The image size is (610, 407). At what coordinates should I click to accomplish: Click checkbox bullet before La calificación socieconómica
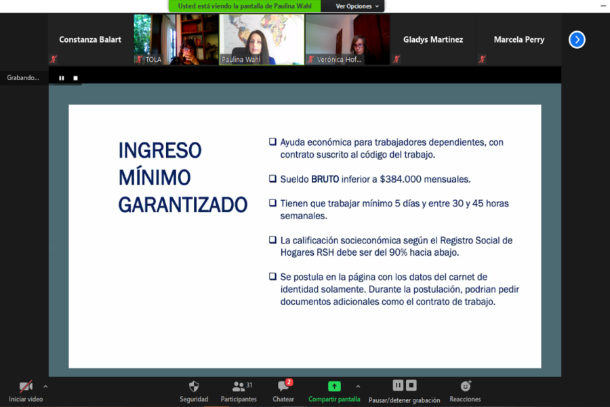[x=272, y=240]
